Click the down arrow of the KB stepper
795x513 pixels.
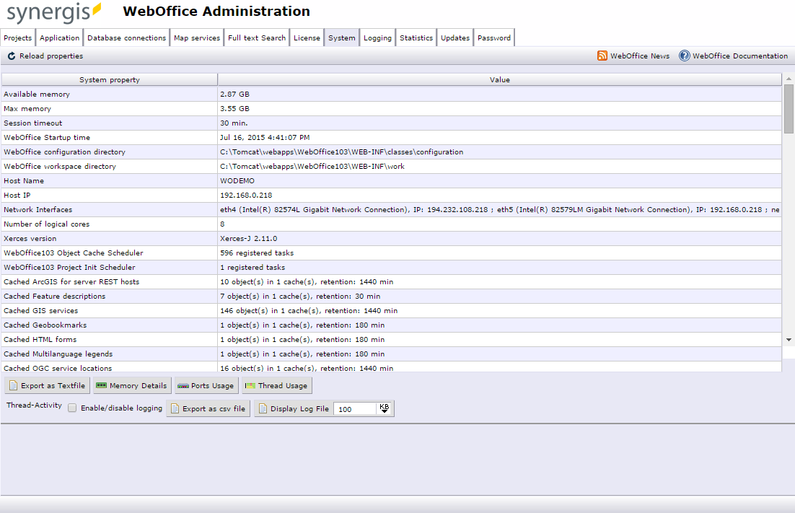pyautogui.click(x=385, y=412)
